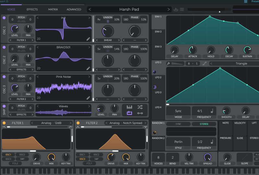259x175 pixels.
Task: Next wavetable after BRAIDS01
Action: click(89, 47)
